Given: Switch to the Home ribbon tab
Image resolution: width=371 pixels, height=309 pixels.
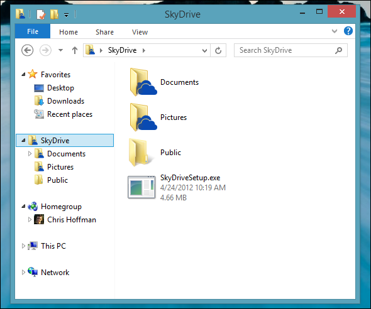Looking at the screenshot, I should coord(69,32).
